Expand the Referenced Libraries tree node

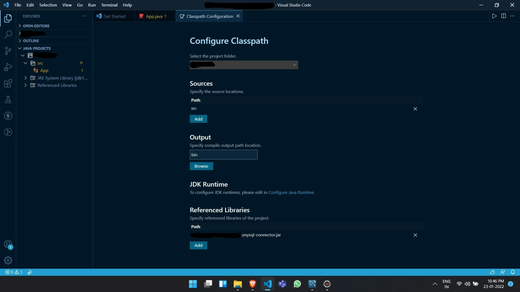pyautogui.click(x=25, y=85)
